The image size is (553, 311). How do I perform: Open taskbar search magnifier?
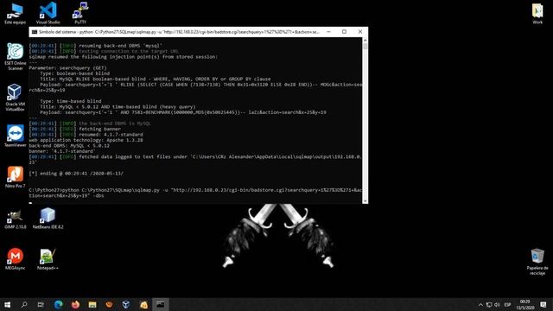(24, 304)
